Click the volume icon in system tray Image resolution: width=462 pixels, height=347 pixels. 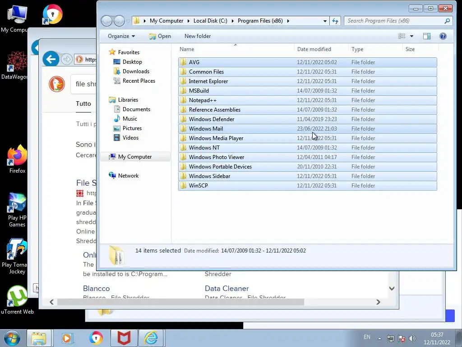click(412, 338)
